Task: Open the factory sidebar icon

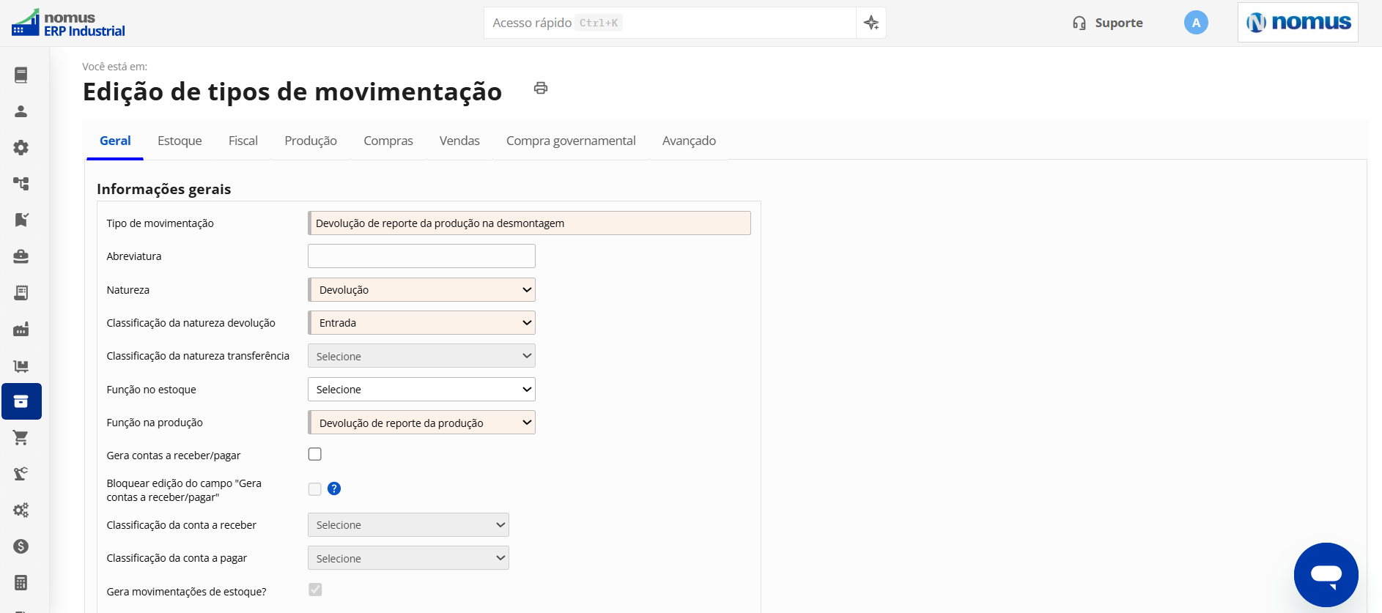Action: pyautogui.click(x=21, y=329)
